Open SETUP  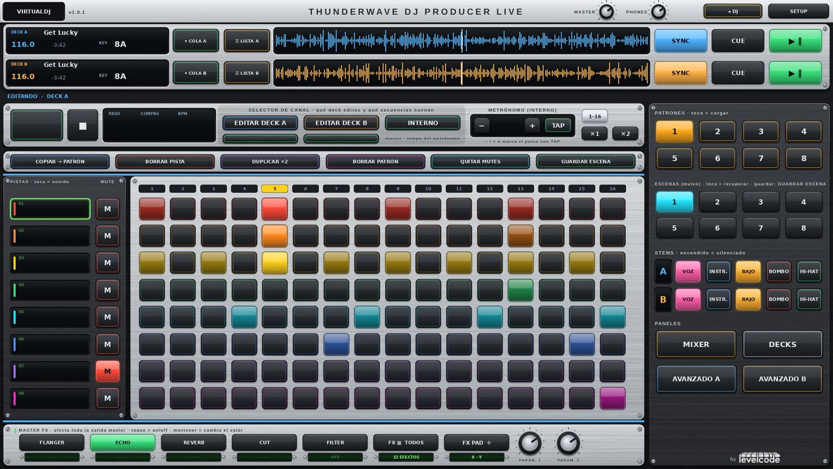(x=798, y=11)
